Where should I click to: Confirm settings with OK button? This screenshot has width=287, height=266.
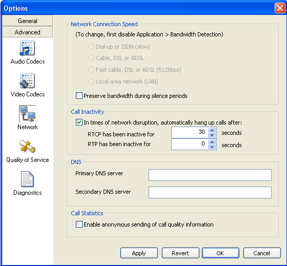click(220, 253)
